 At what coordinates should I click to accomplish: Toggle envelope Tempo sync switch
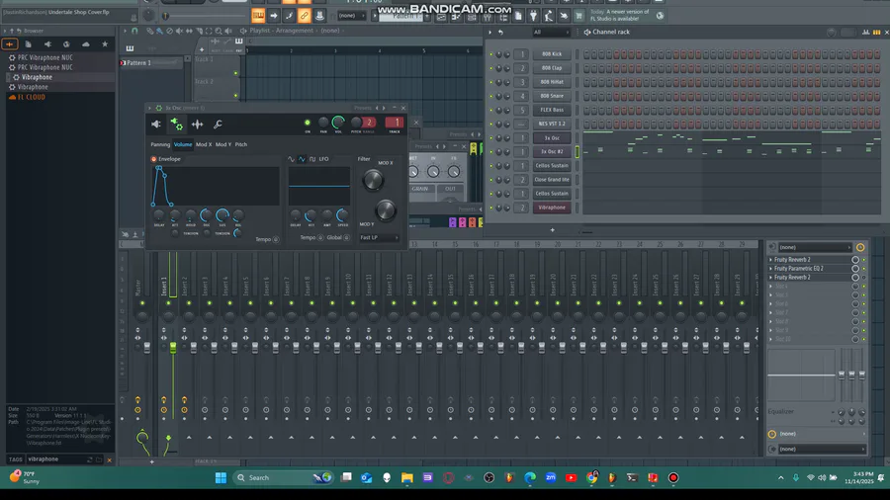(275, 240)
